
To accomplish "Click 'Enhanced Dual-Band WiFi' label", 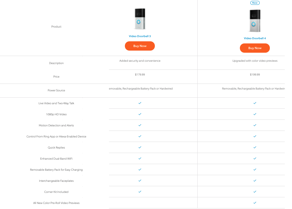I will 56,159.
